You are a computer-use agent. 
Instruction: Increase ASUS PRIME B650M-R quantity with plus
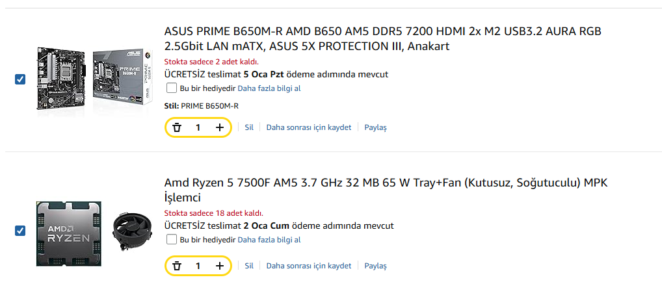(x=220, y=127)
